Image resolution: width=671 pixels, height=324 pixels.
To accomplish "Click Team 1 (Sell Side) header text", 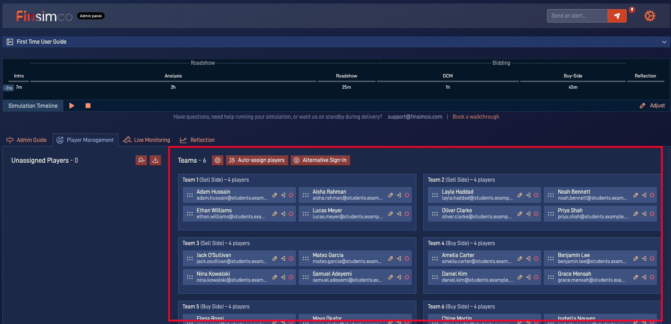I will point(216,180).
